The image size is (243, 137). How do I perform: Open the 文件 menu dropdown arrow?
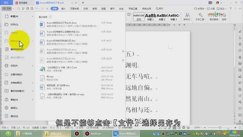coord(13,9)
